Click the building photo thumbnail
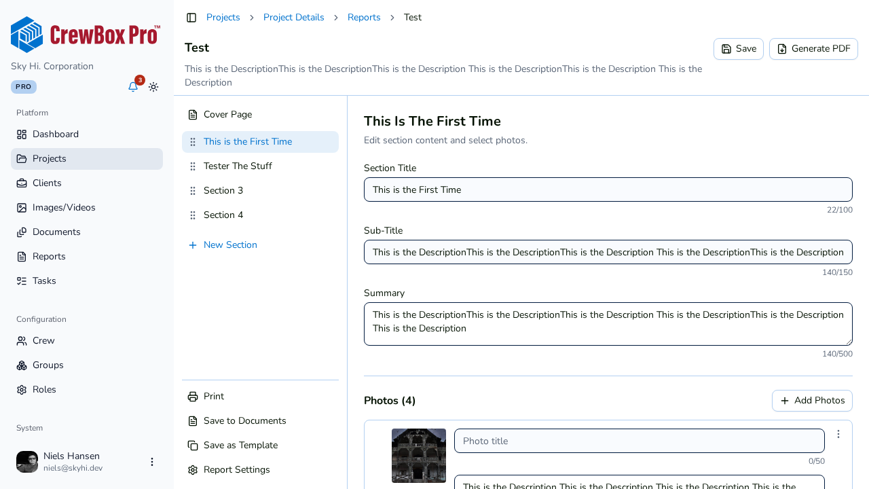869x489 pixels. click(x=419, y=456)
